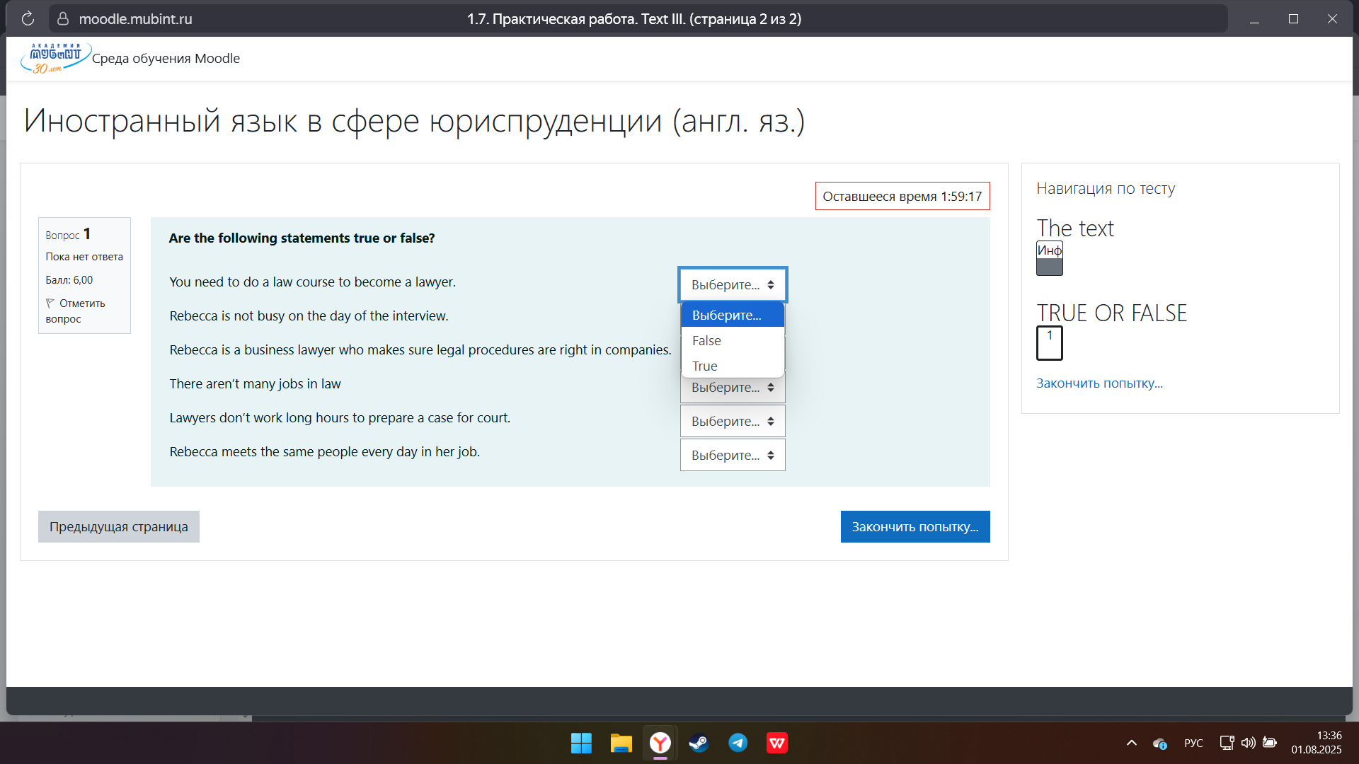
Task: Open Steam from the taskbar
Action: coord(699,743)
